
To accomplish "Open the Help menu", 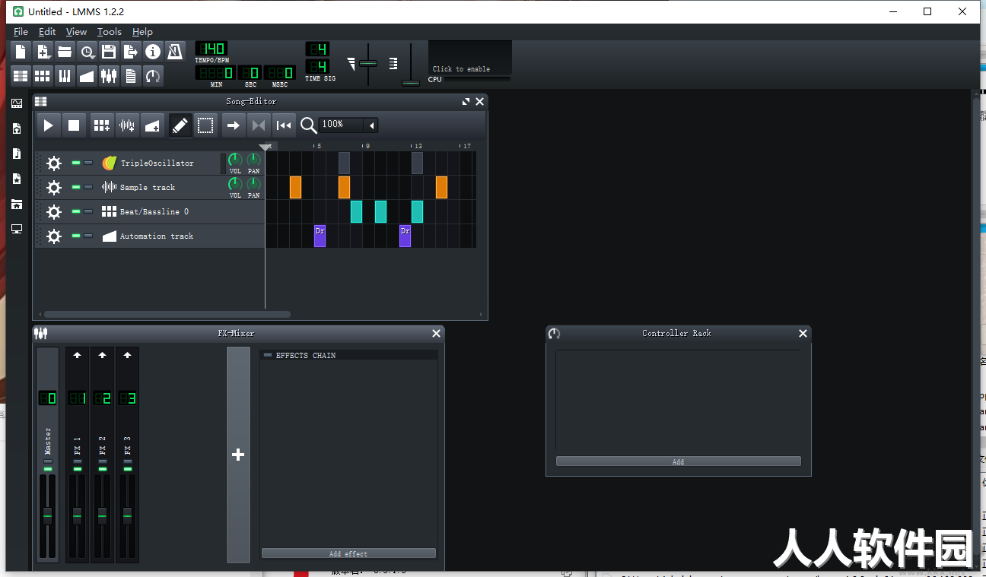I will pos(142,32).
